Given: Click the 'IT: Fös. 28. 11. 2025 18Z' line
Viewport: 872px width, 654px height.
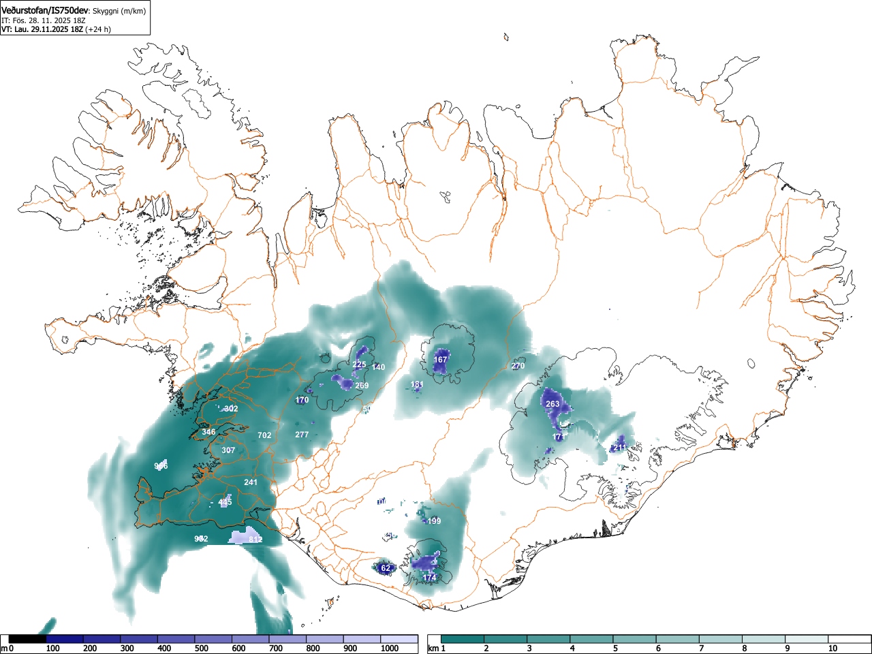Looking at the screenshot, I should (x=43, y=20).
